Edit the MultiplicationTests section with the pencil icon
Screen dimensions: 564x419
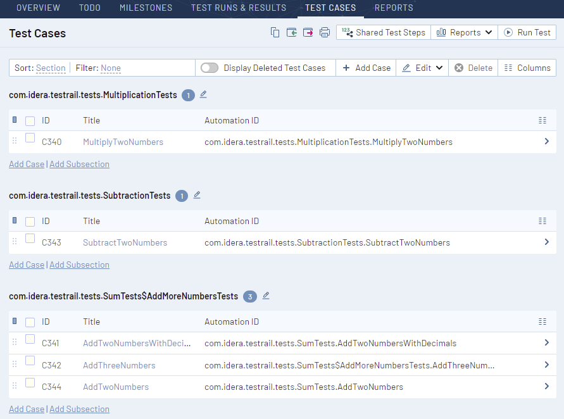[x=203, y=94]
